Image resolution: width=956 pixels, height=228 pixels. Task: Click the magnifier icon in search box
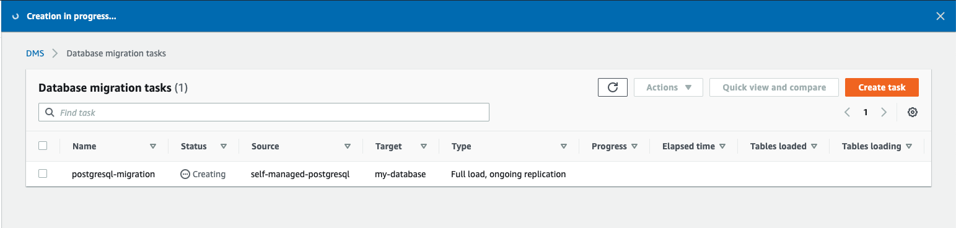(x=50, y=113)
